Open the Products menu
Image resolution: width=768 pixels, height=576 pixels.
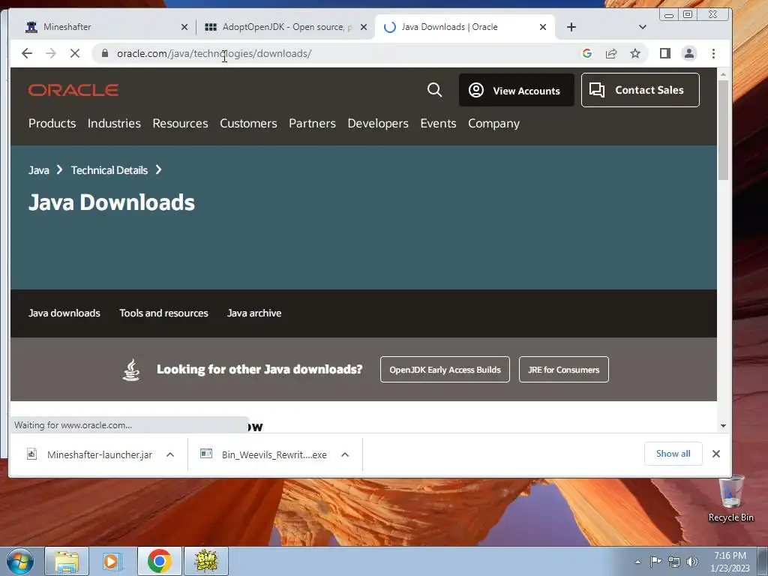[52, 124]
